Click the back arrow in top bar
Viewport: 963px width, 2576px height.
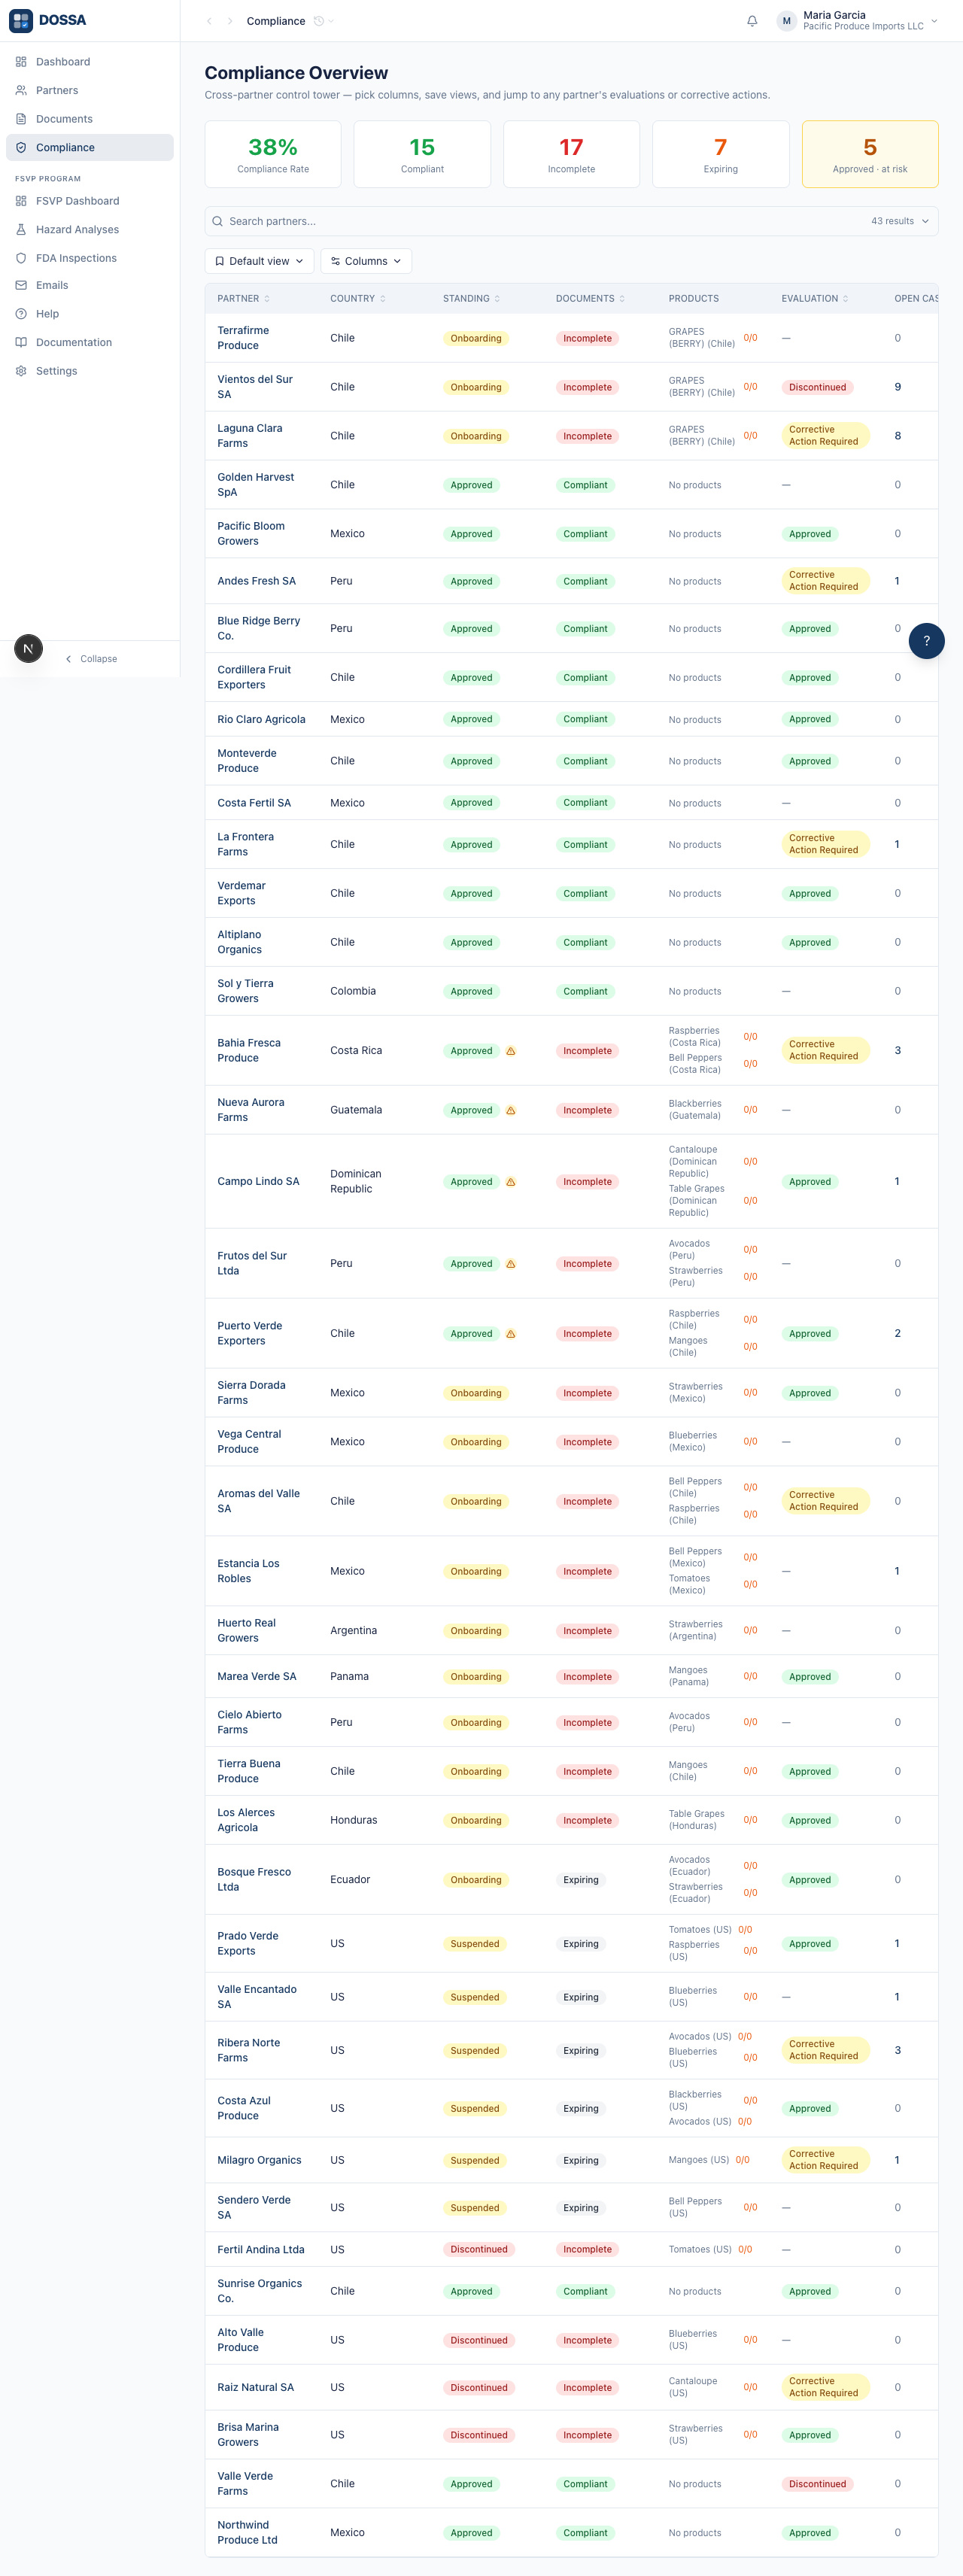coord(209,21)
